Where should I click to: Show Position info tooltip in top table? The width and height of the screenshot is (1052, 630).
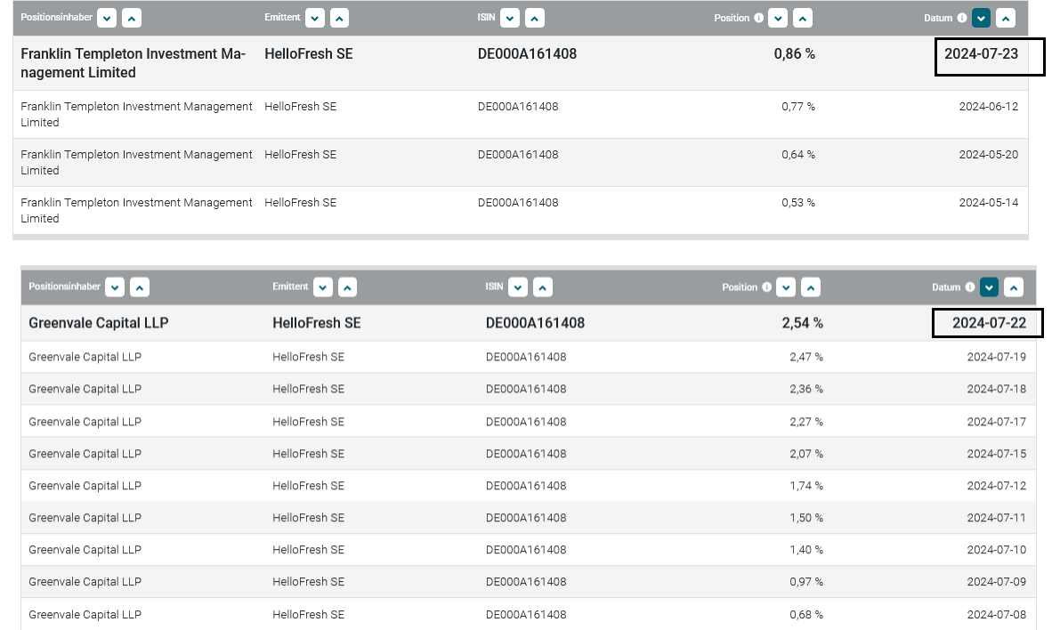pyautogui.click(x=759, y=18)
